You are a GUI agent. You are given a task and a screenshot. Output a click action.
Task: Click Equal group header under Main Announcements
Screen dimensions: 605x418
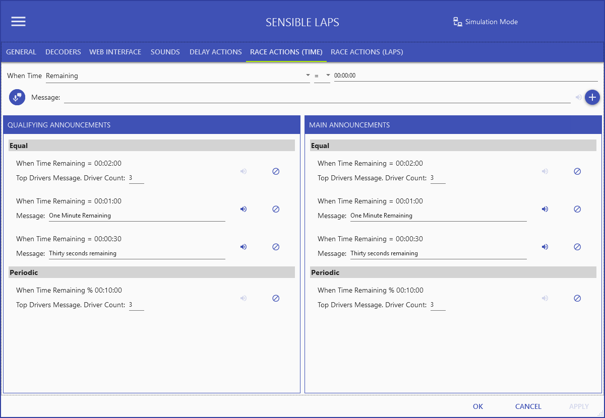click(x=453, y=146)
